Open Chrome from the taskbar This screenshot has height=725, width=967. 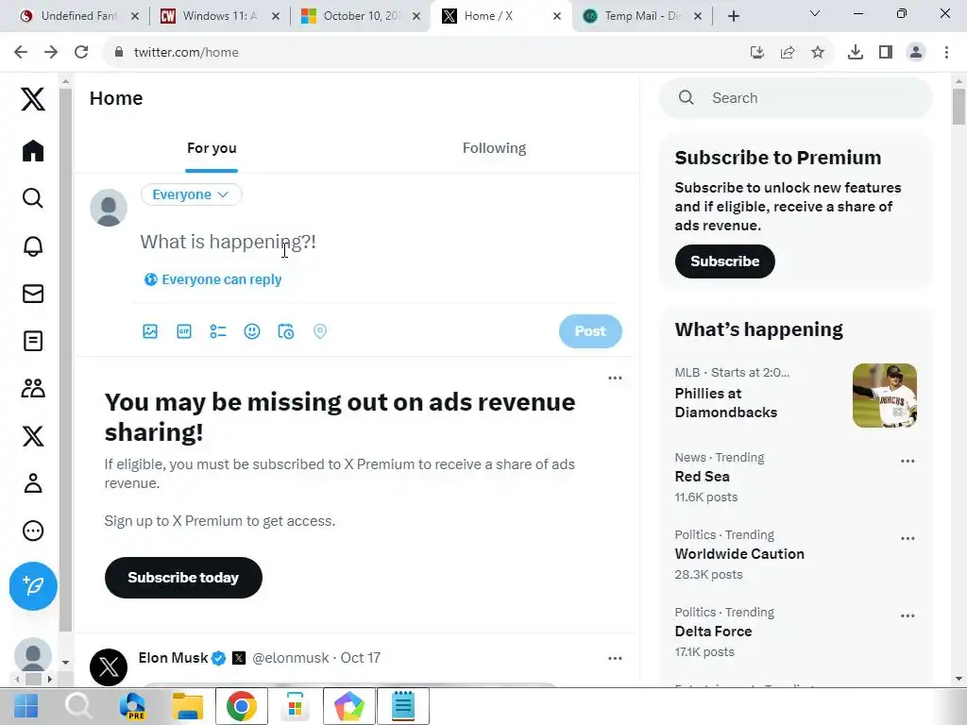pyautogui.click(x=241, y=706)
